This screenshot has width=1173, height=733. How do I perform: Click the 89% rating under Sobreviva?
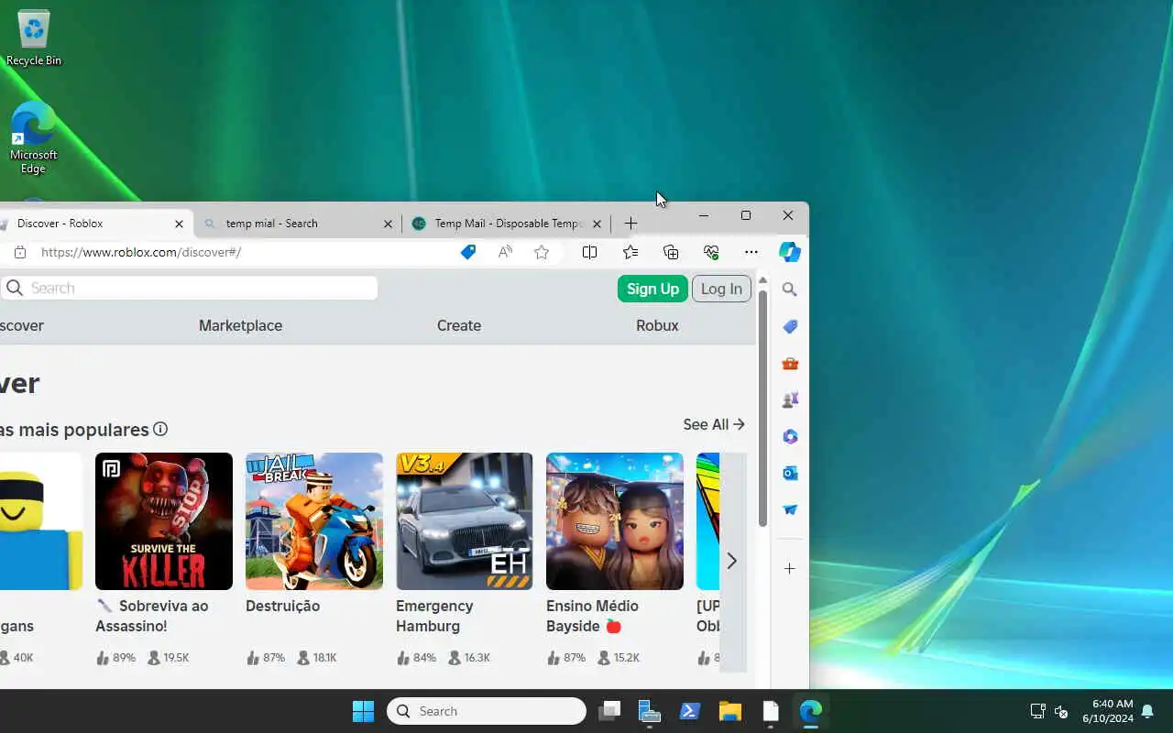click(x=115, y=658)
